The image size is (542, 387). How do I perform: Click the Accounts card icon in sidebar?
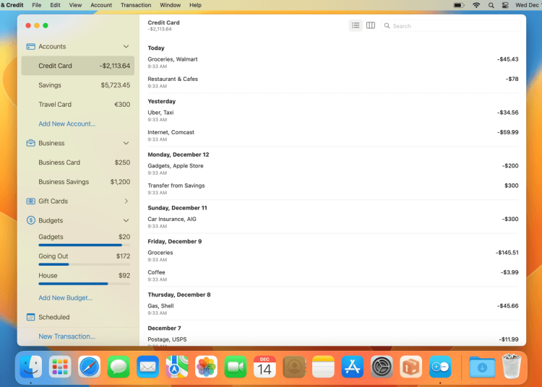point(31,46)
